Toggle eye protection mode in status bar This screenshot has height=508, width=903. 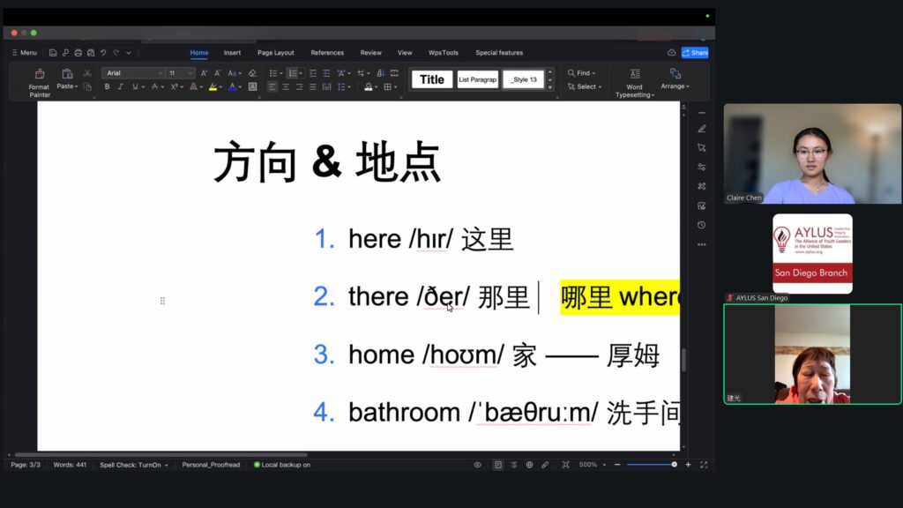(x=477, y=465)
